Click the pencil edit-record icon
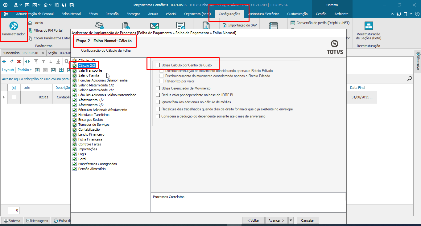 (11, 61)
